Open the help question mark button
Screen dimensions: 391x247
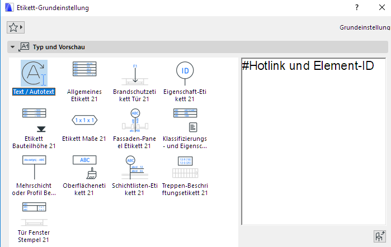pyautogui.click(x=357, y=7)
